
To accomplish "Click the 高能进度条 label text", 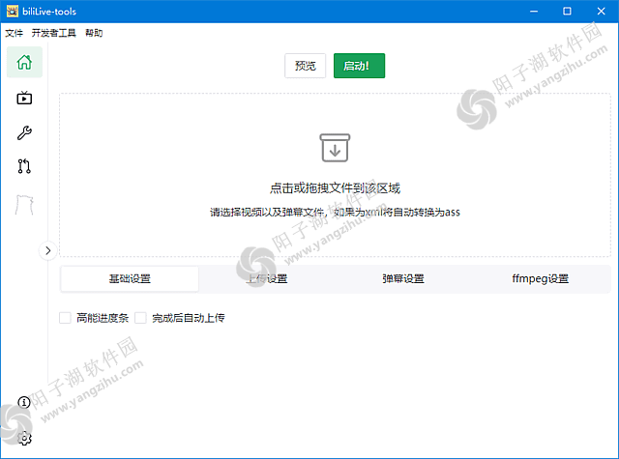I will coord(103,318).
